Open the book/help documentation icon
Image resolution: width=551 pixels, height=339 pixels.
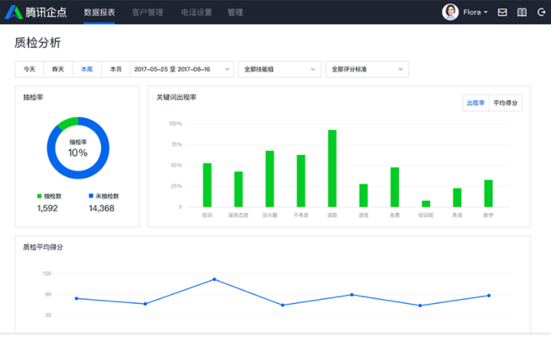click(522, 12)
